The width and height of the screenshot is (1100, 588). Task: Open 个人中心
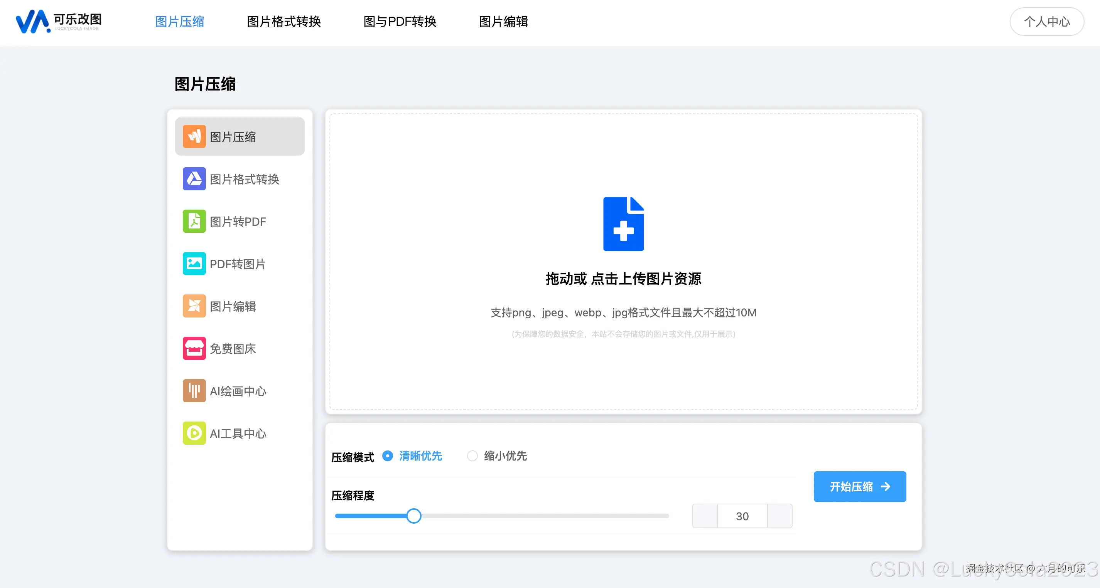click(1047, 21)
